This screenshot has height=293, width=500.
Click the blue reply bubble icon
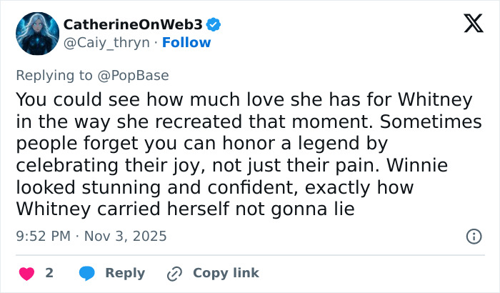[87, 273]
